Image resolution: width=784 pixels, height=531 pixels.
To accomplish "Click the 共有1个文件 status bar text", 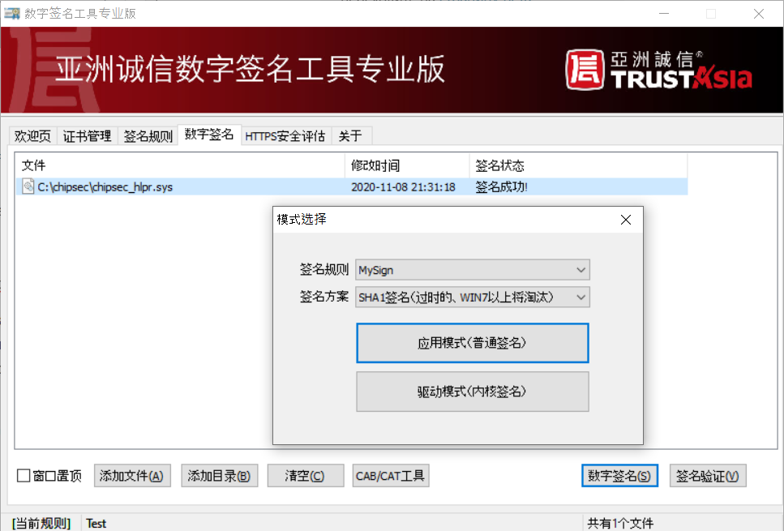I will click(x=620, y=523).
